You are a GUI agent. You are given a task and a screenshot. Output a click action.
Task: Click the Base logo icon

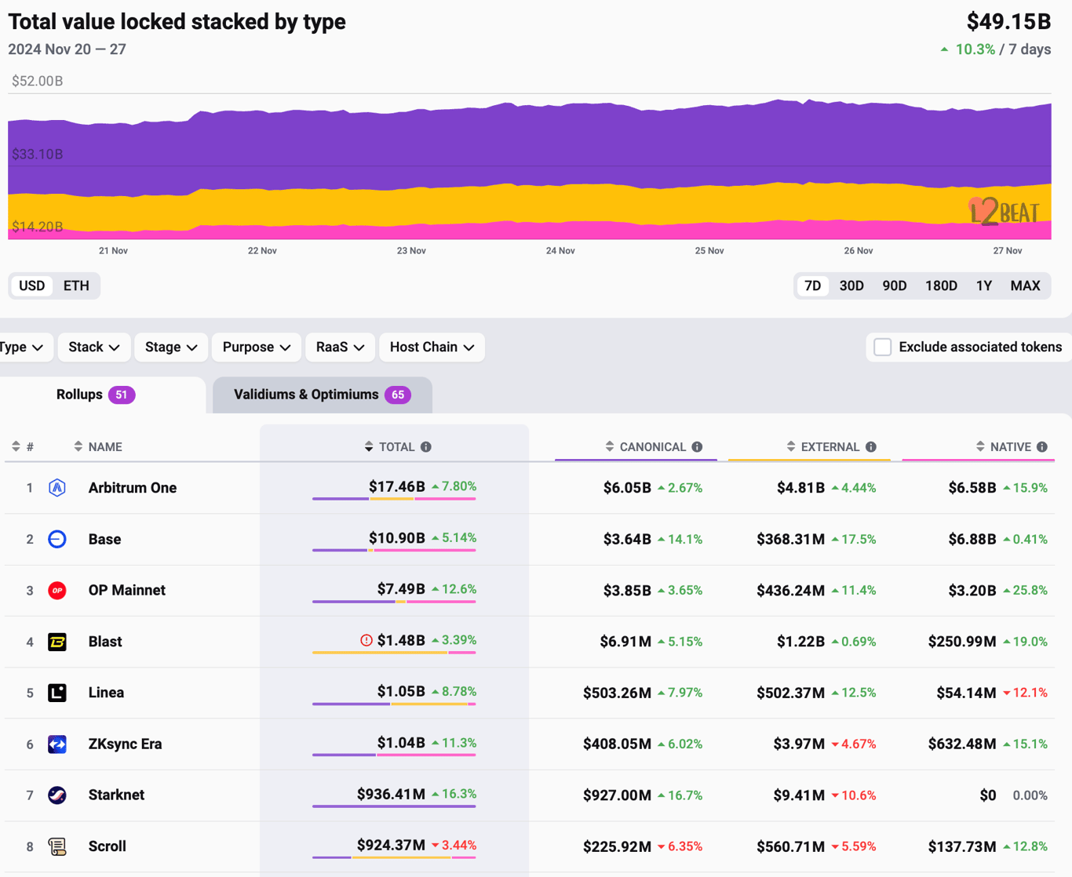(x=57, y=539)
